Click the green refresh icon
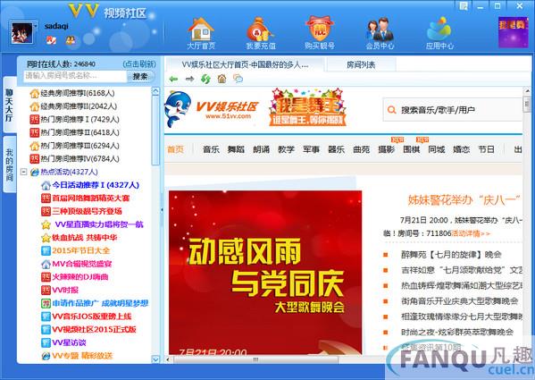535x380 pixels. (205, 80)
